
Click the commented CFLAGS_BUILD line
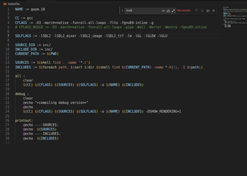111,27
